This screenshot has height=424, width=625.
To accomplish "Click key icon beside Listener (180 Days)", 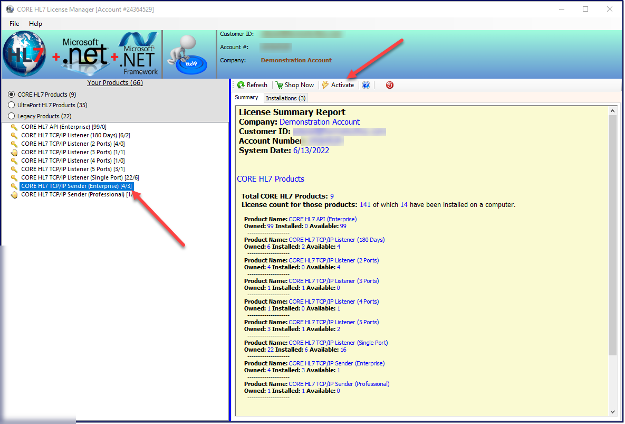I will (14, 136).
